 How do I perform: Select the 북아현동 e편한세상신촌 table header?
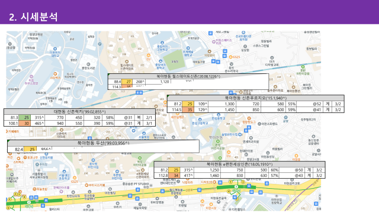click(x=239, y=164)
